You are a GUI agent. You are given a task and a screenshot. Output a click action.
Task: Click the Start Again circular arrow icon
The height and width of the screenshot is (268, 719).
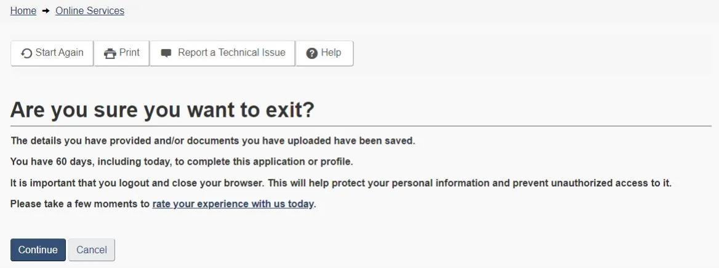point(26,53)
